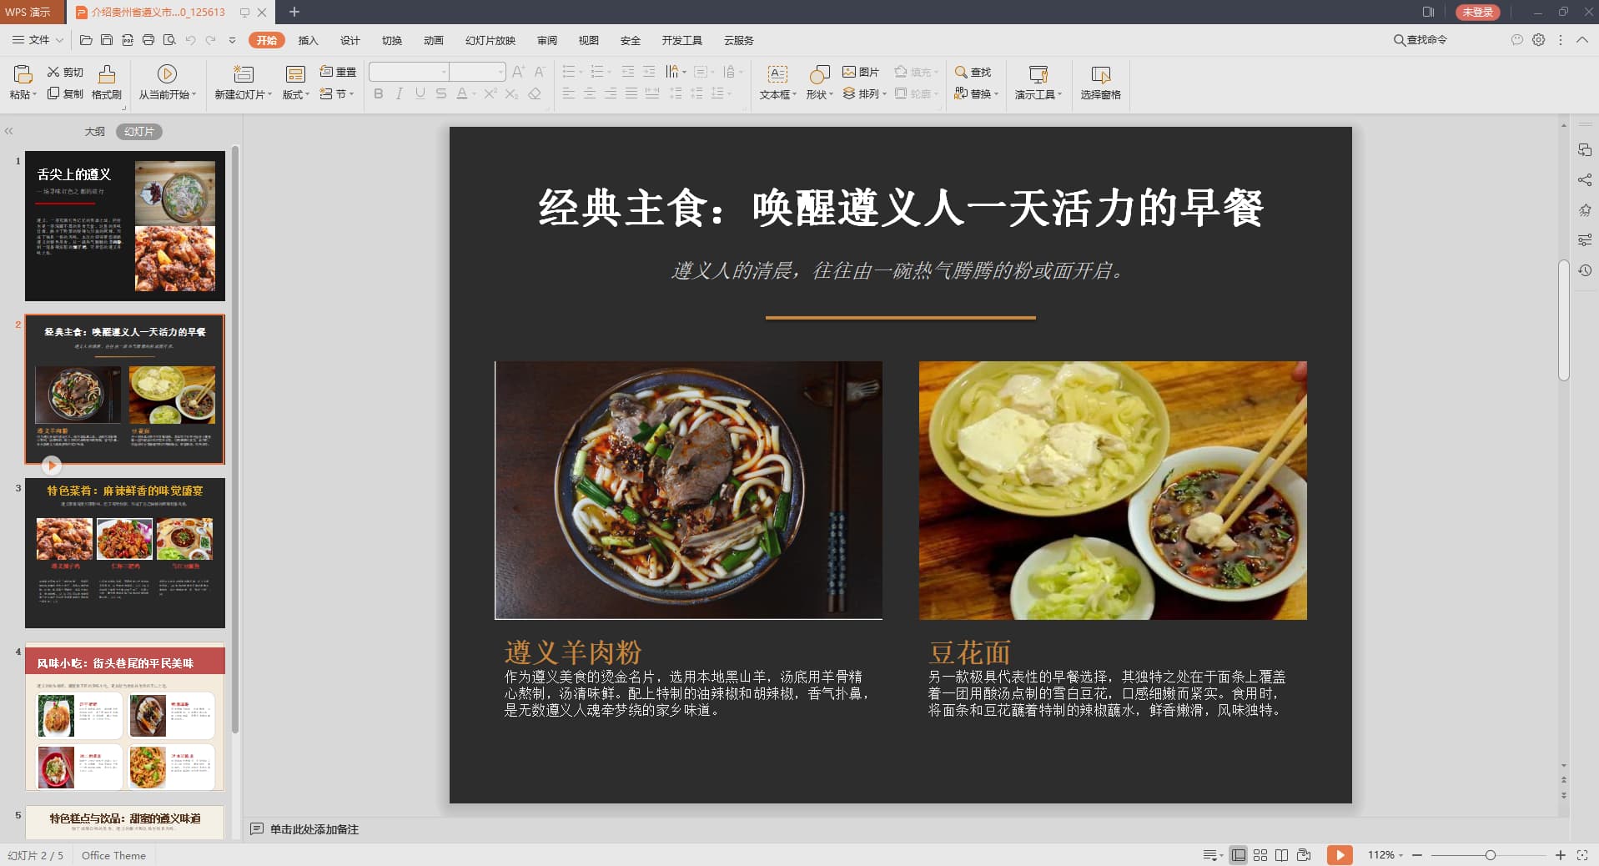Click the Print icon
The image size is (1599, 866).
click(x=148, y=40)
